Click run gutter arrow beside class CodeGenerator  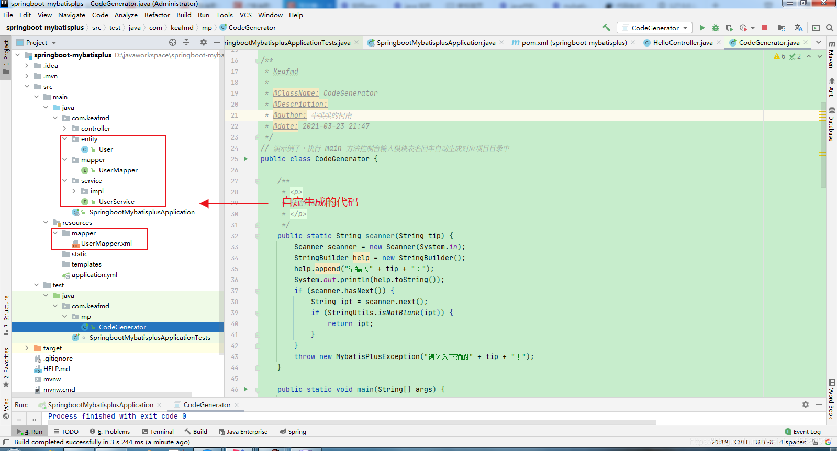[x=245, y=159]
